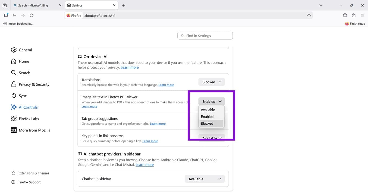
Task: Open the Extensions puzzle icon
Action: [354, 15]
